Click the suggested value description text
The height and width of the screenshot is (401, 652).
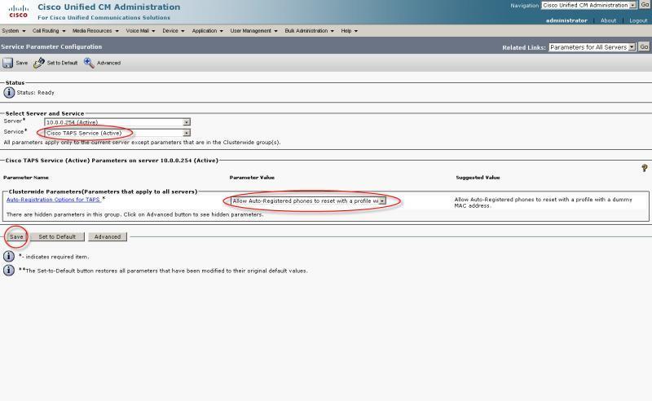point(543,203)
